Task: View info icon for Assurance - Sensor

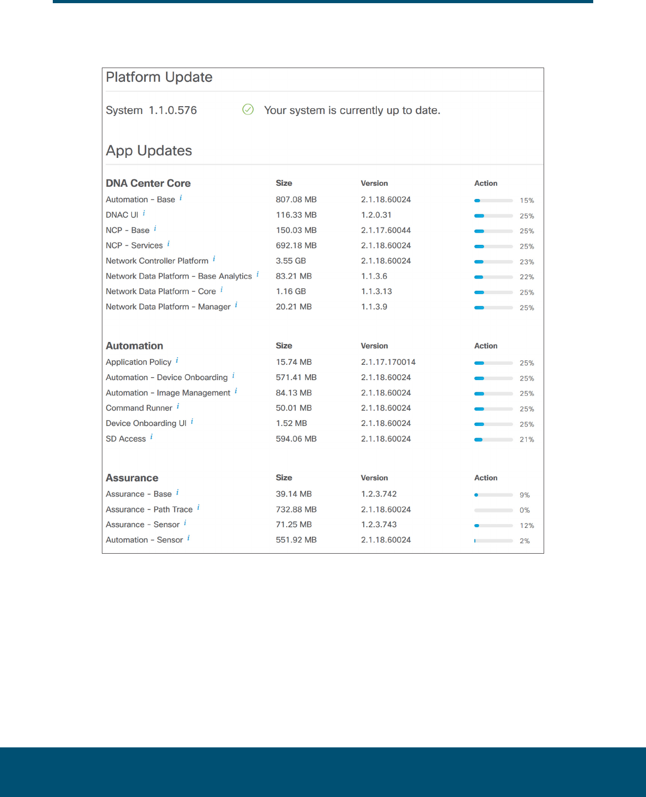Action: 185,523
